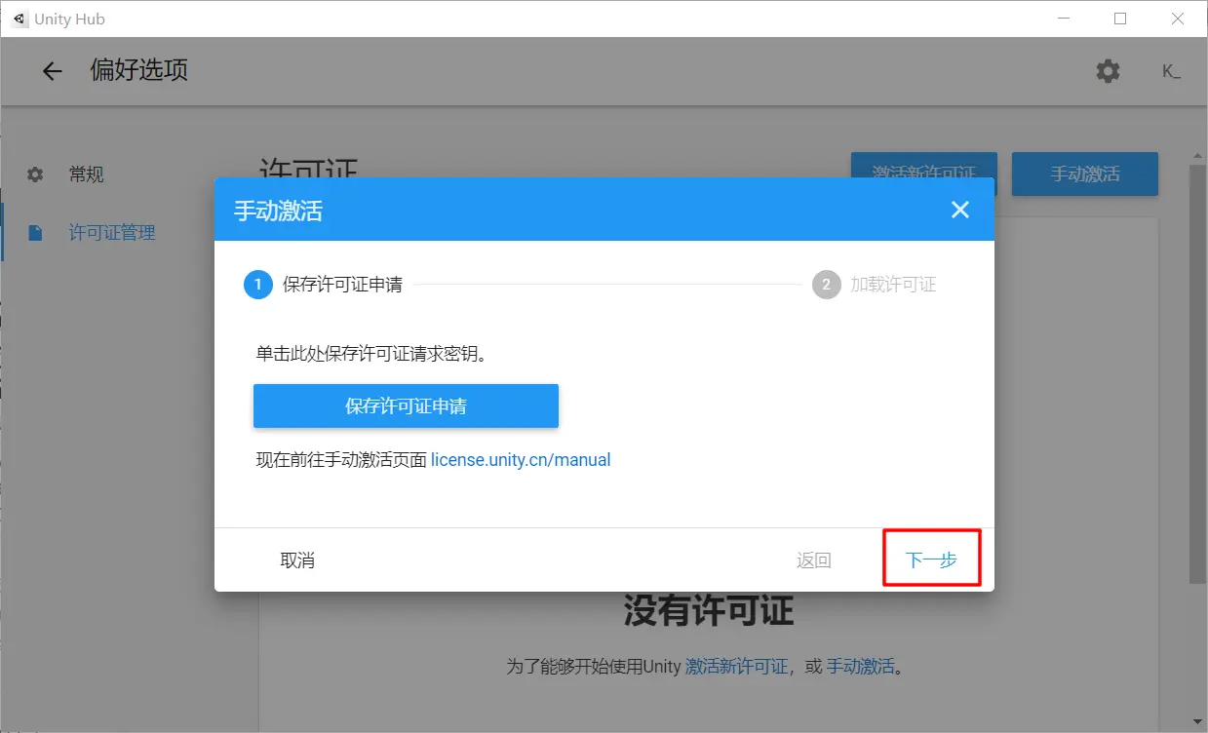
Task: Click 返回 in the dialog
Action: click(813, 560)
